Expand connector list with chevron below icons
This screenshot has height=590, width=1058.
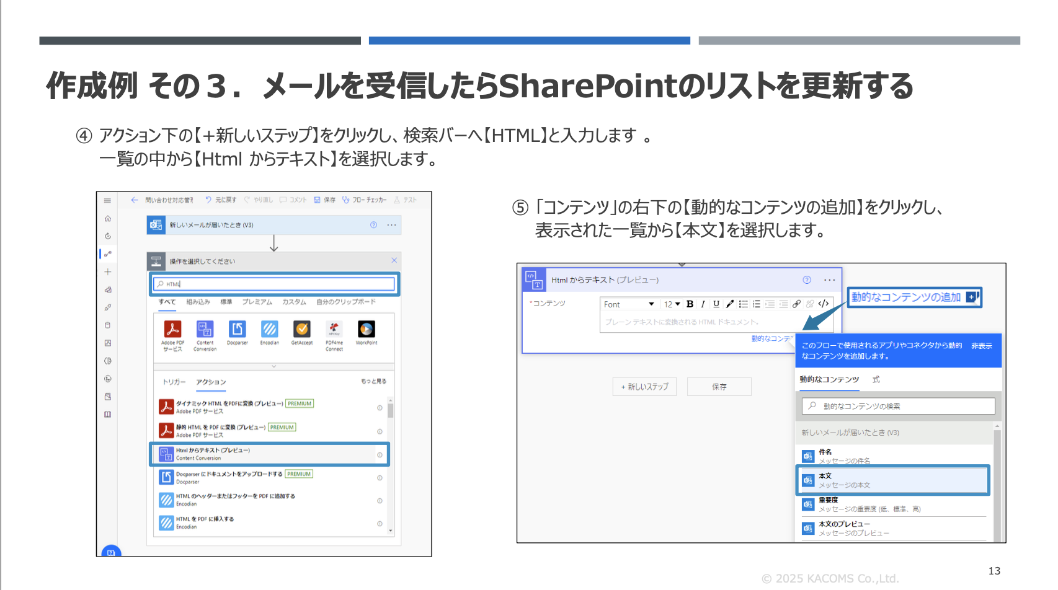[273, 366]
